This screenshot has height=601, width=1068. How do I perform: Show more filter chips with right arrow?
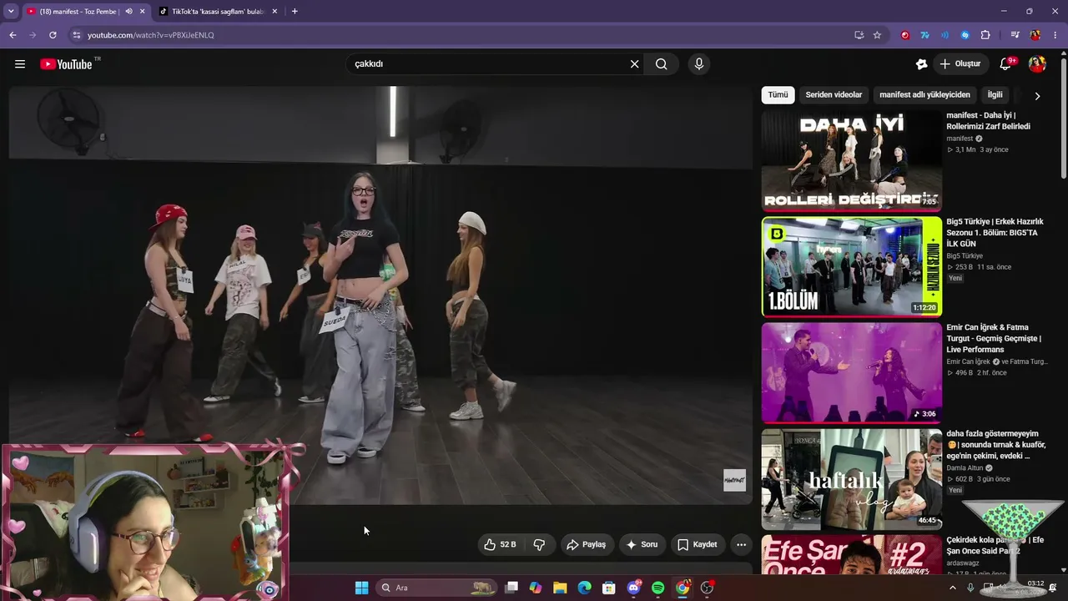(1037, 96)
